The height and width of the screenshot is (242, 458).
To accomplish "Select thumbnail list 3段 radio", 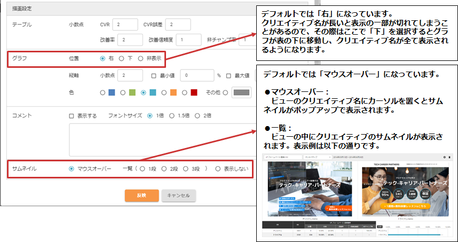I will [x=186, y=169].
